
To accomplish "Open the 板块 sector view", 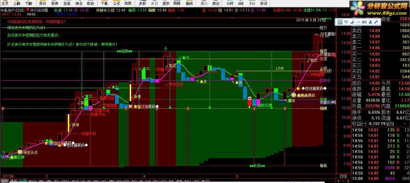I will pyautogui.click(x=90, y=4).
